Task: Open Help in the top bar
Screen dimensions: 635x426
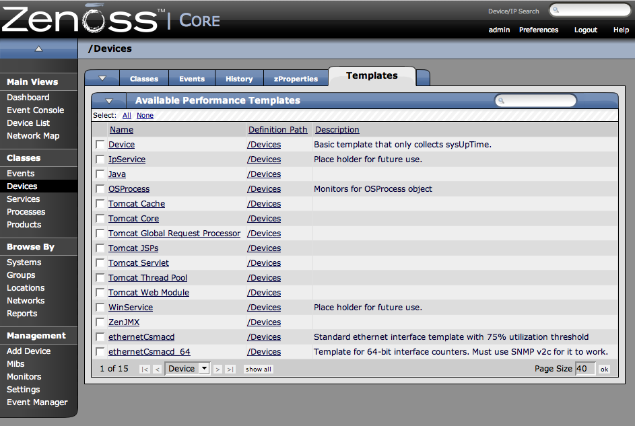Action: point(621,30)
